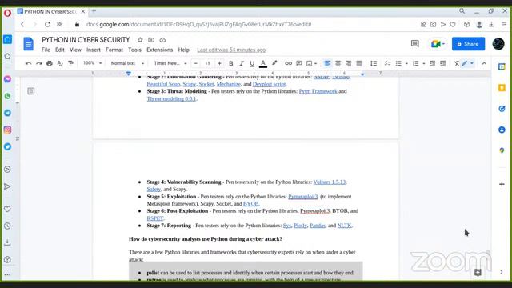This screenshot has height=288, width=512.
Task: Decrease font size with minus button
Action: [x=195, y=63]
